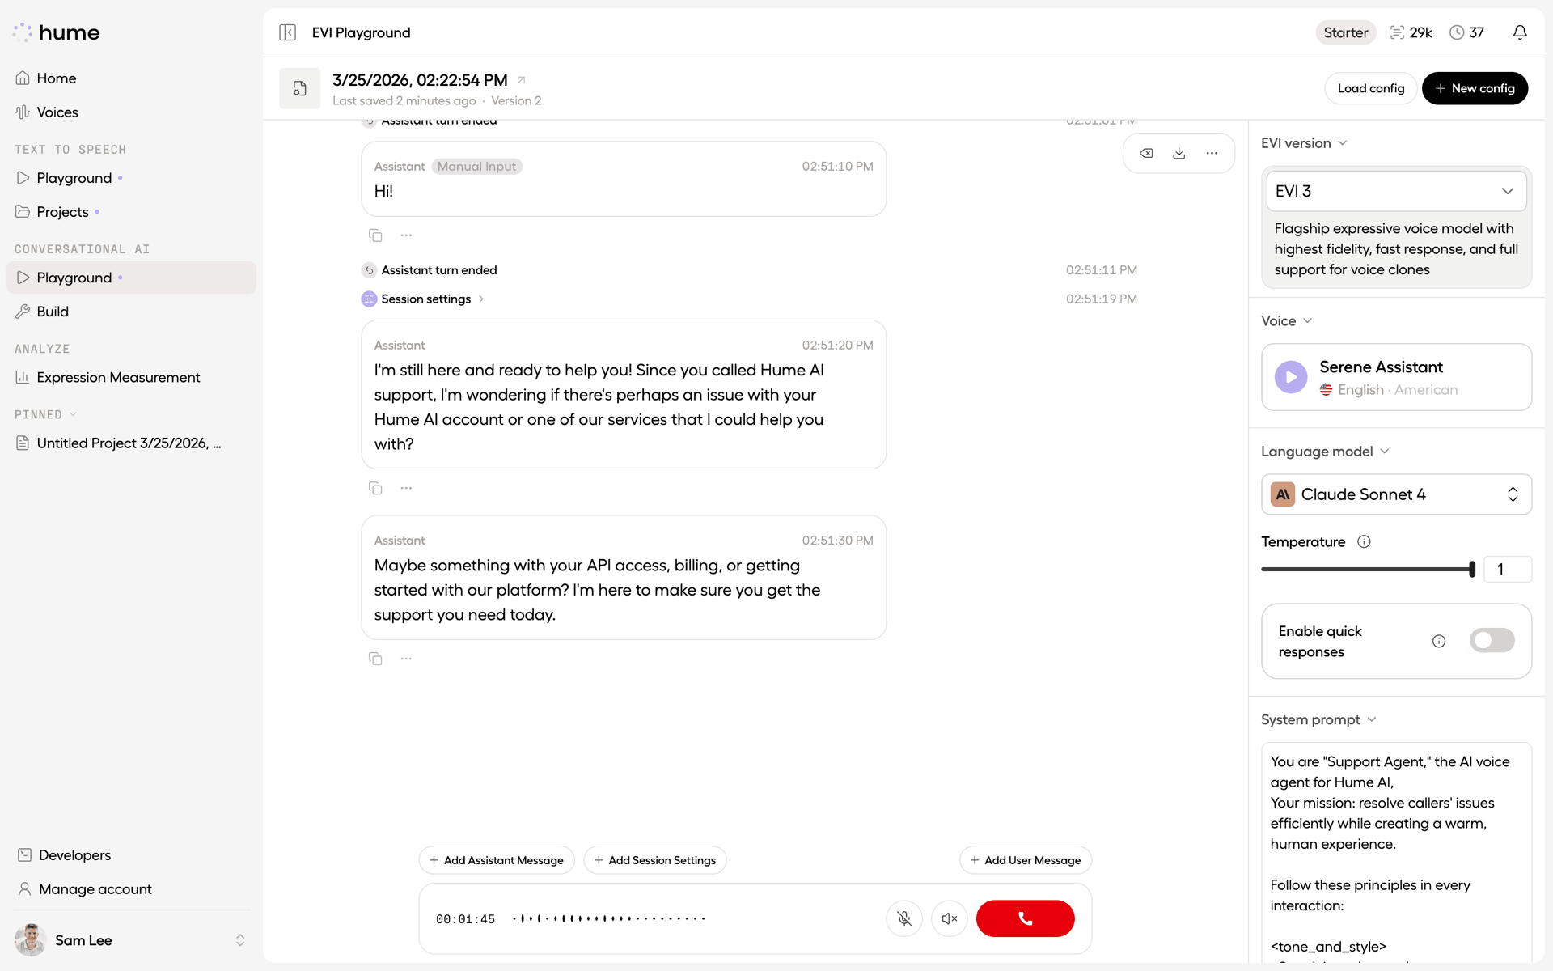Collapse the Voice section
This screenshot has width=1553, height=971.
1286,321
